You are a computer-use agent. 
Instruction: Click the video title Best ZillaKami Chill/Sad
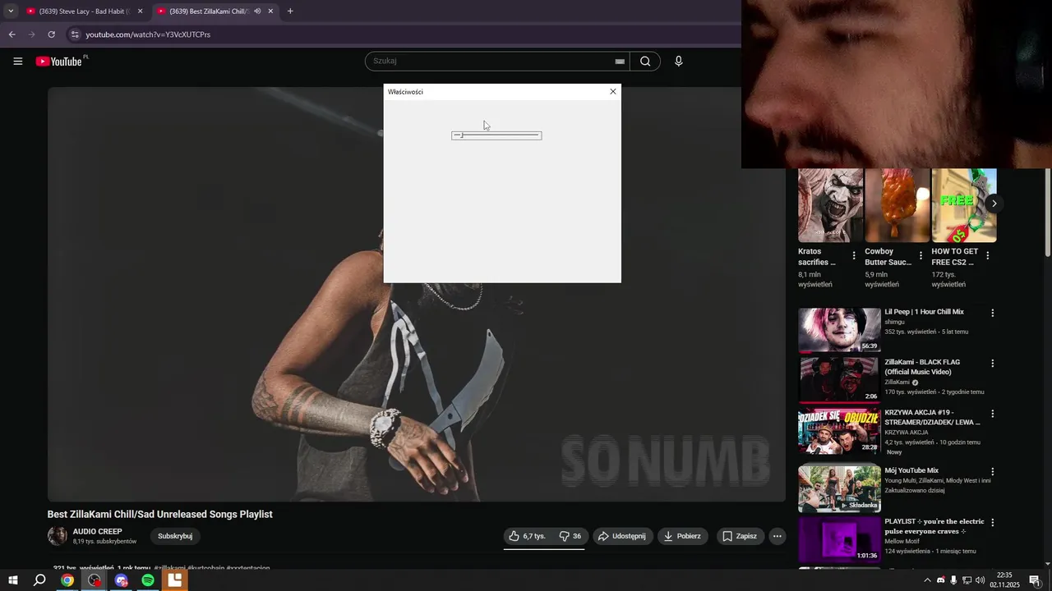click(x=159, y=515)
